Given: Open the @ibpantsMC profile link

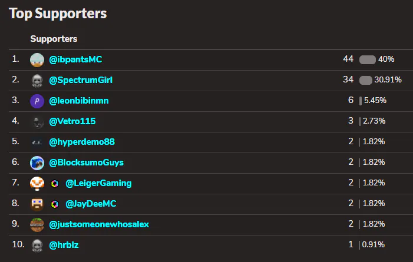Looking at the screenshot, I should (x=76, y=59).
